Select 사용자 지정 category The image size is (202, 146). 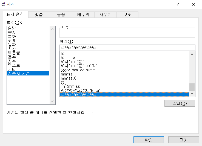click(28, 73)
